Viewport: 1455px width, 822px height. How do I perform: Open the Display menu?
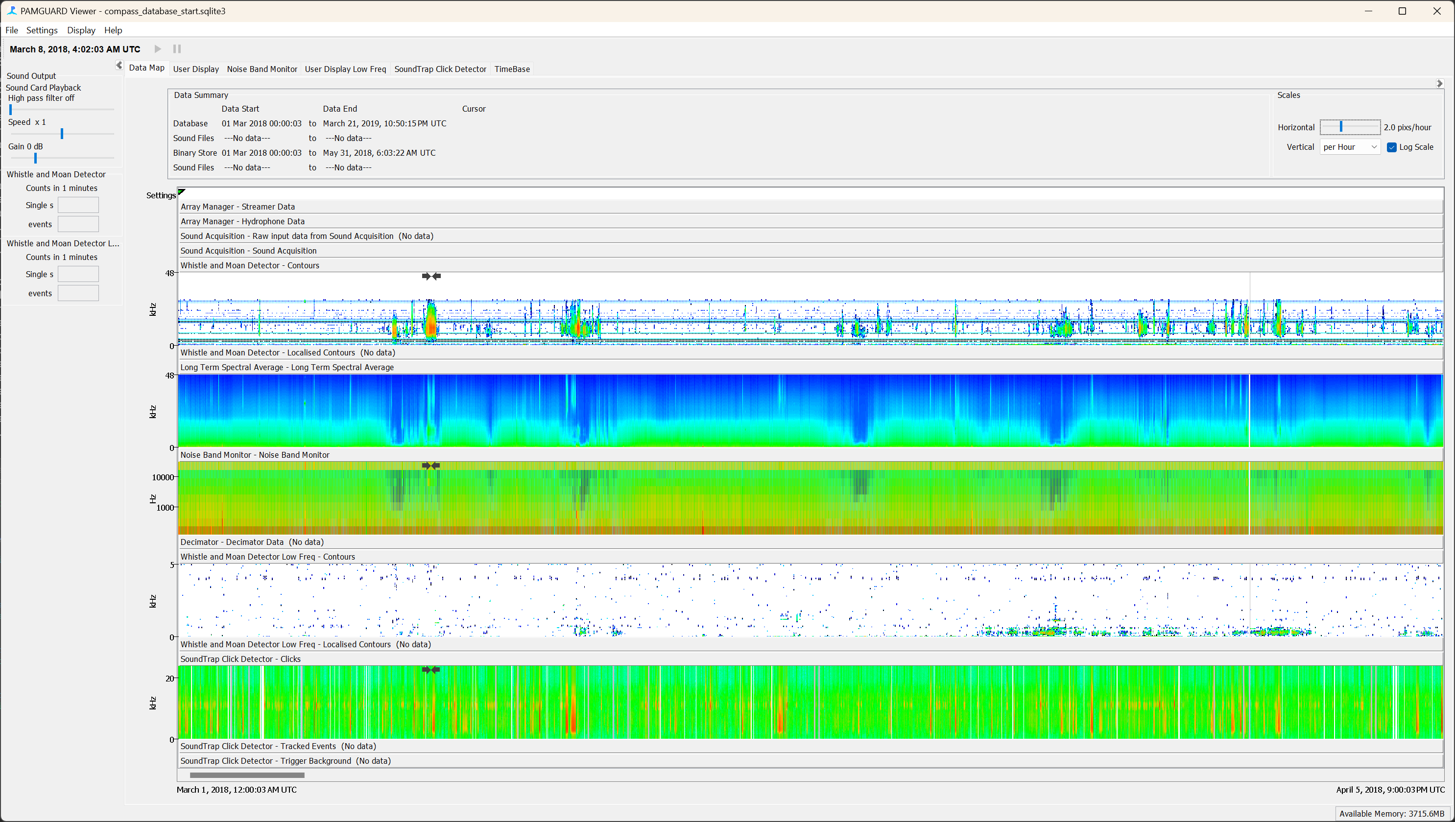[x=81, y=30]
